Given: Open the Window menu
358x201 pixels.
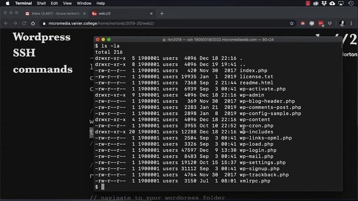Looking at the screenshot, I should coord(84,3).
